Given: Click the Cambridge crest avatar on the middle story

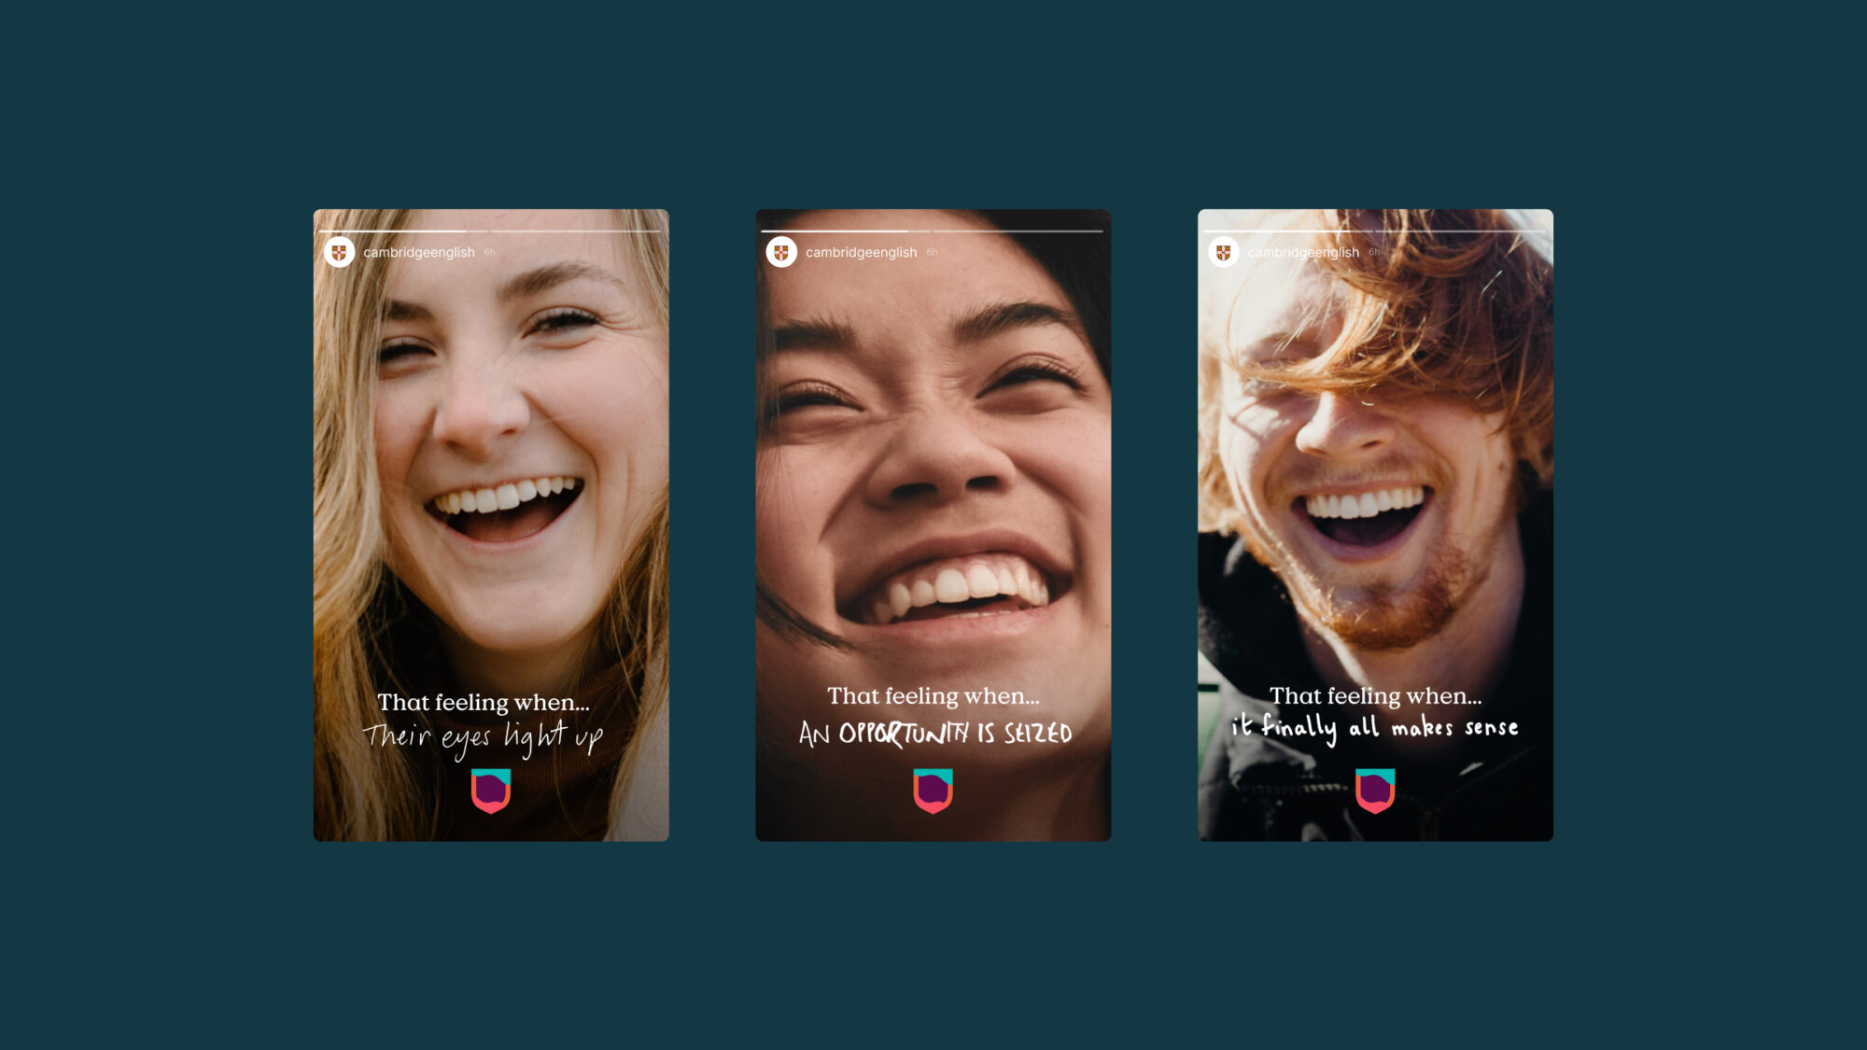Looking at the screenshot, I should (x=780, y=250).
